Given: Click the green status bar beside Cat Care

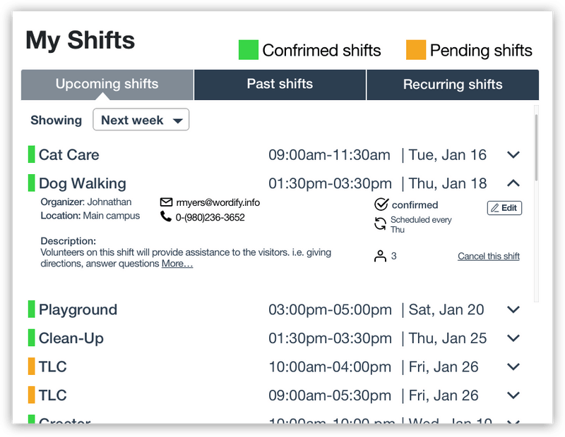Looking at the screenshot, I should [31, 154].
